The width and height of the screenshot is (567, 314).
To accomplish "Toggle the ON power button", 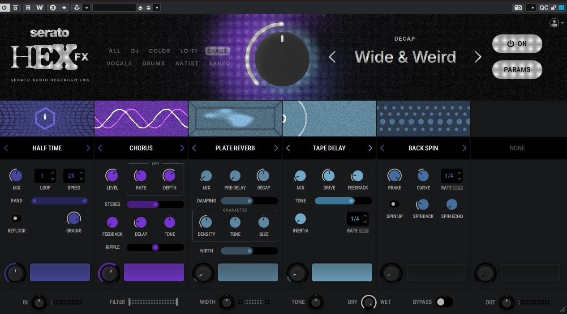I will (517, 44).
